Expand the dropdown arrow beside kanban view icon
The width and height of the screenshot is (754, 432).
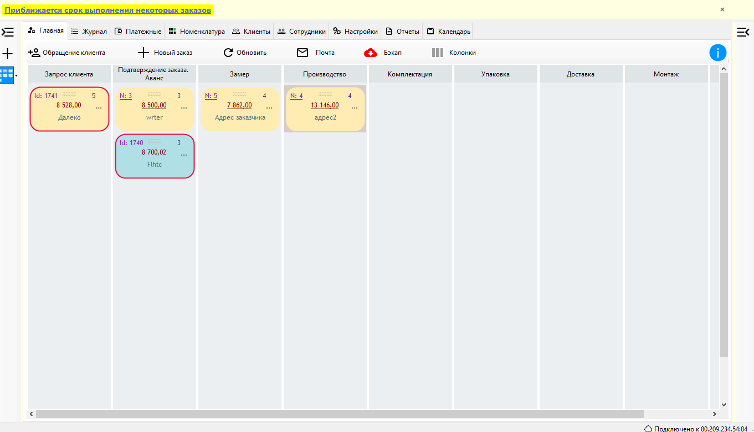pyautogui.click(x=17, y=75)
